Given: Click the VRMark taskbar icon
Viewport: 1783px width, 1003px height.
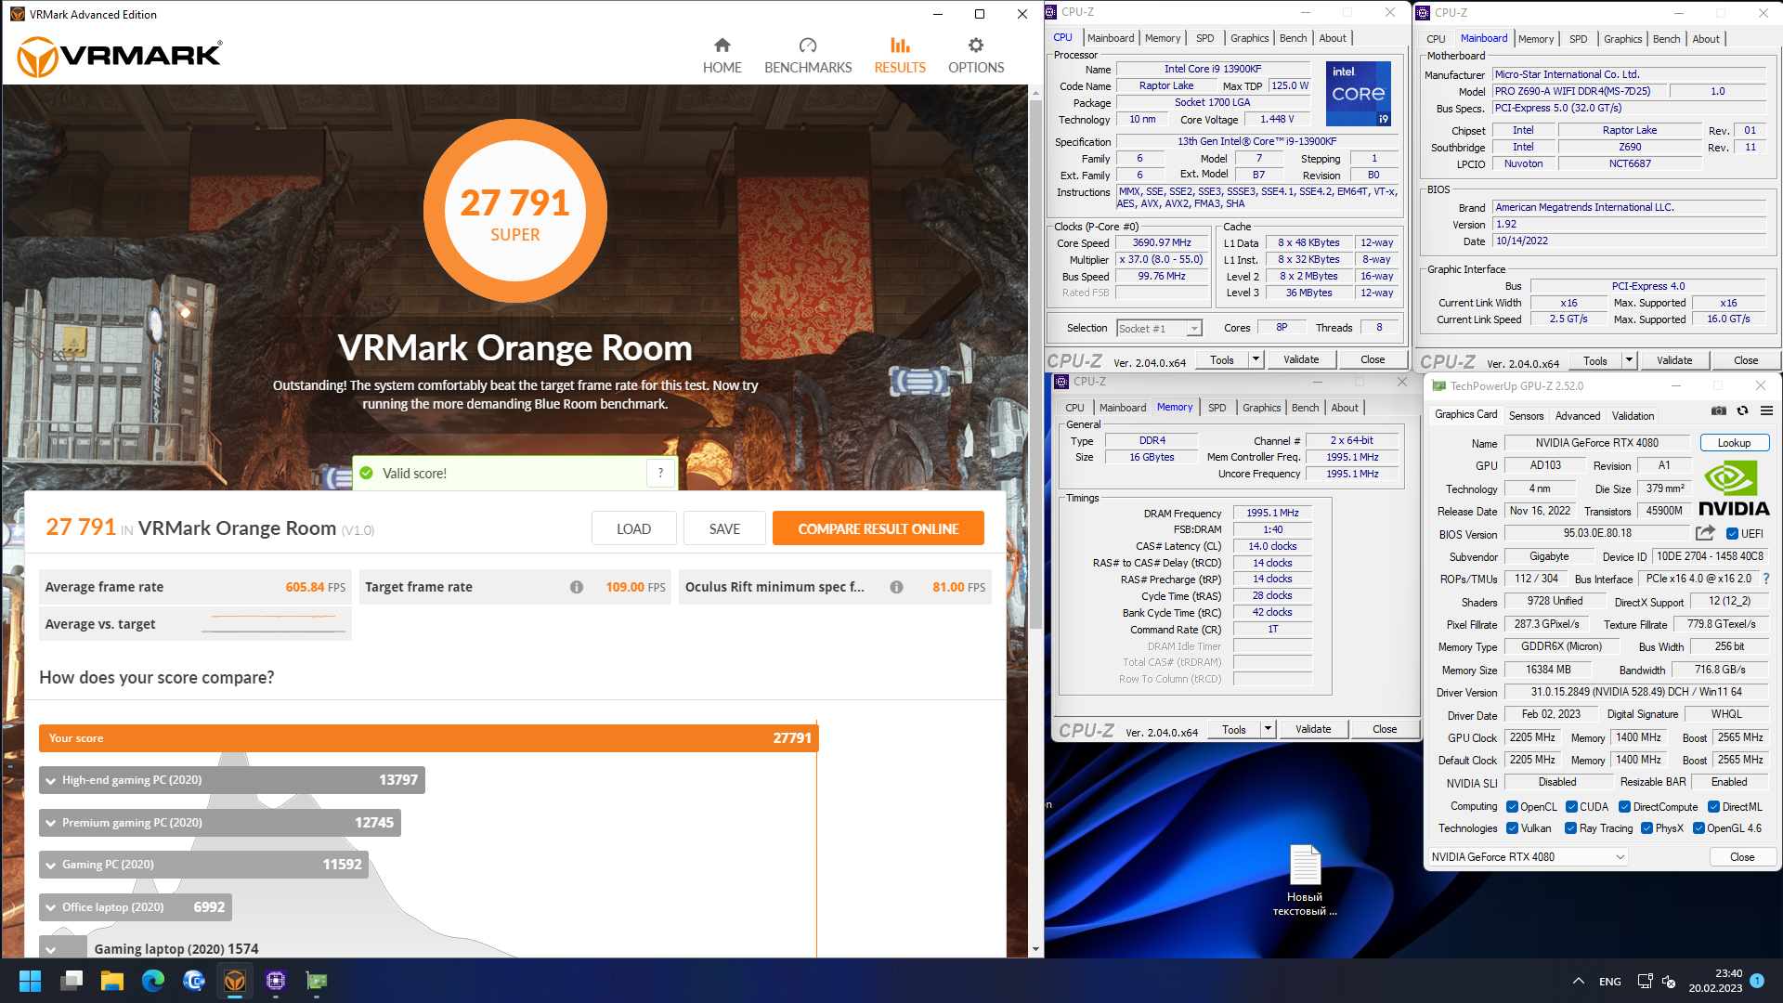Looking at the screenshot, I should (235, 981).
